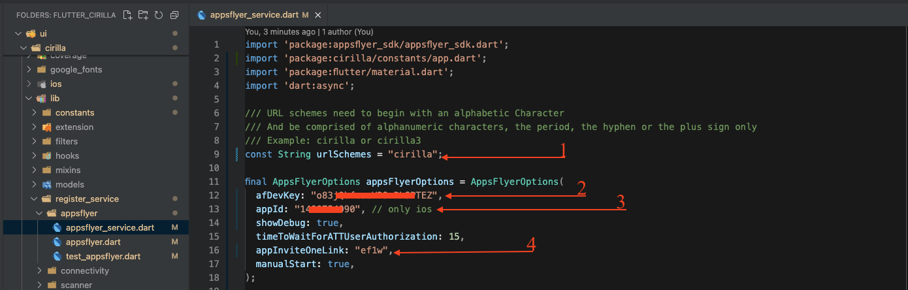Click the cirilla folder icon
The height and width of the screenshot is (290, 908).
click(35, 48)
